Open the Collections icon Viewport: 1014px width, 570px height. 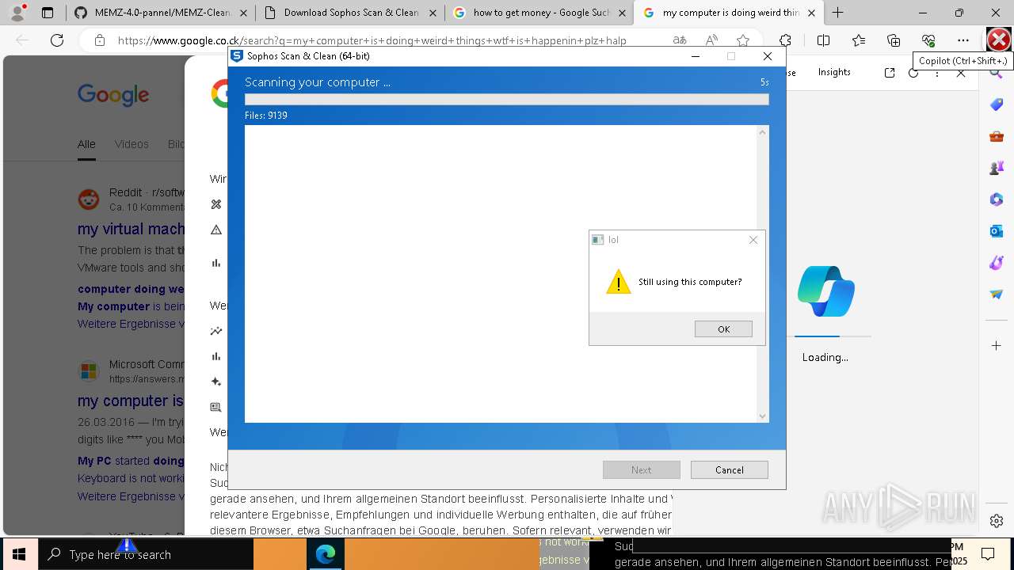click(x=894, y=40)
